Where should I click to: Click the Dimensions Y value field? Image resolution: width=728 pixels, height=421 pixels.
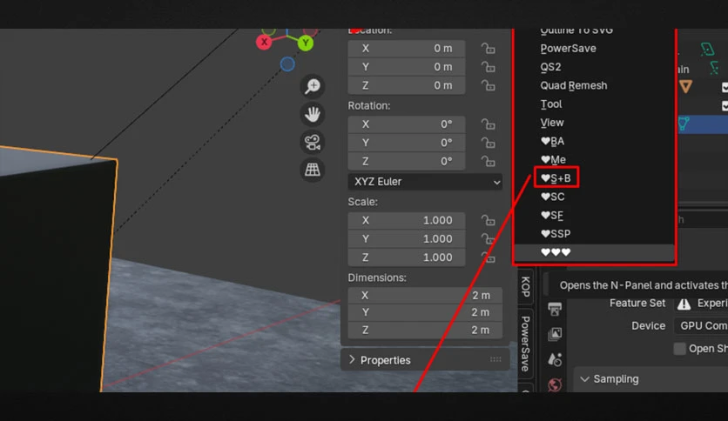(425, 312)
